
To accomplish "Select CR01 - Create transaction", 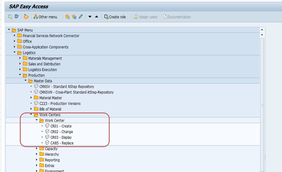I will pyautogui.click(x=61, y=126).
